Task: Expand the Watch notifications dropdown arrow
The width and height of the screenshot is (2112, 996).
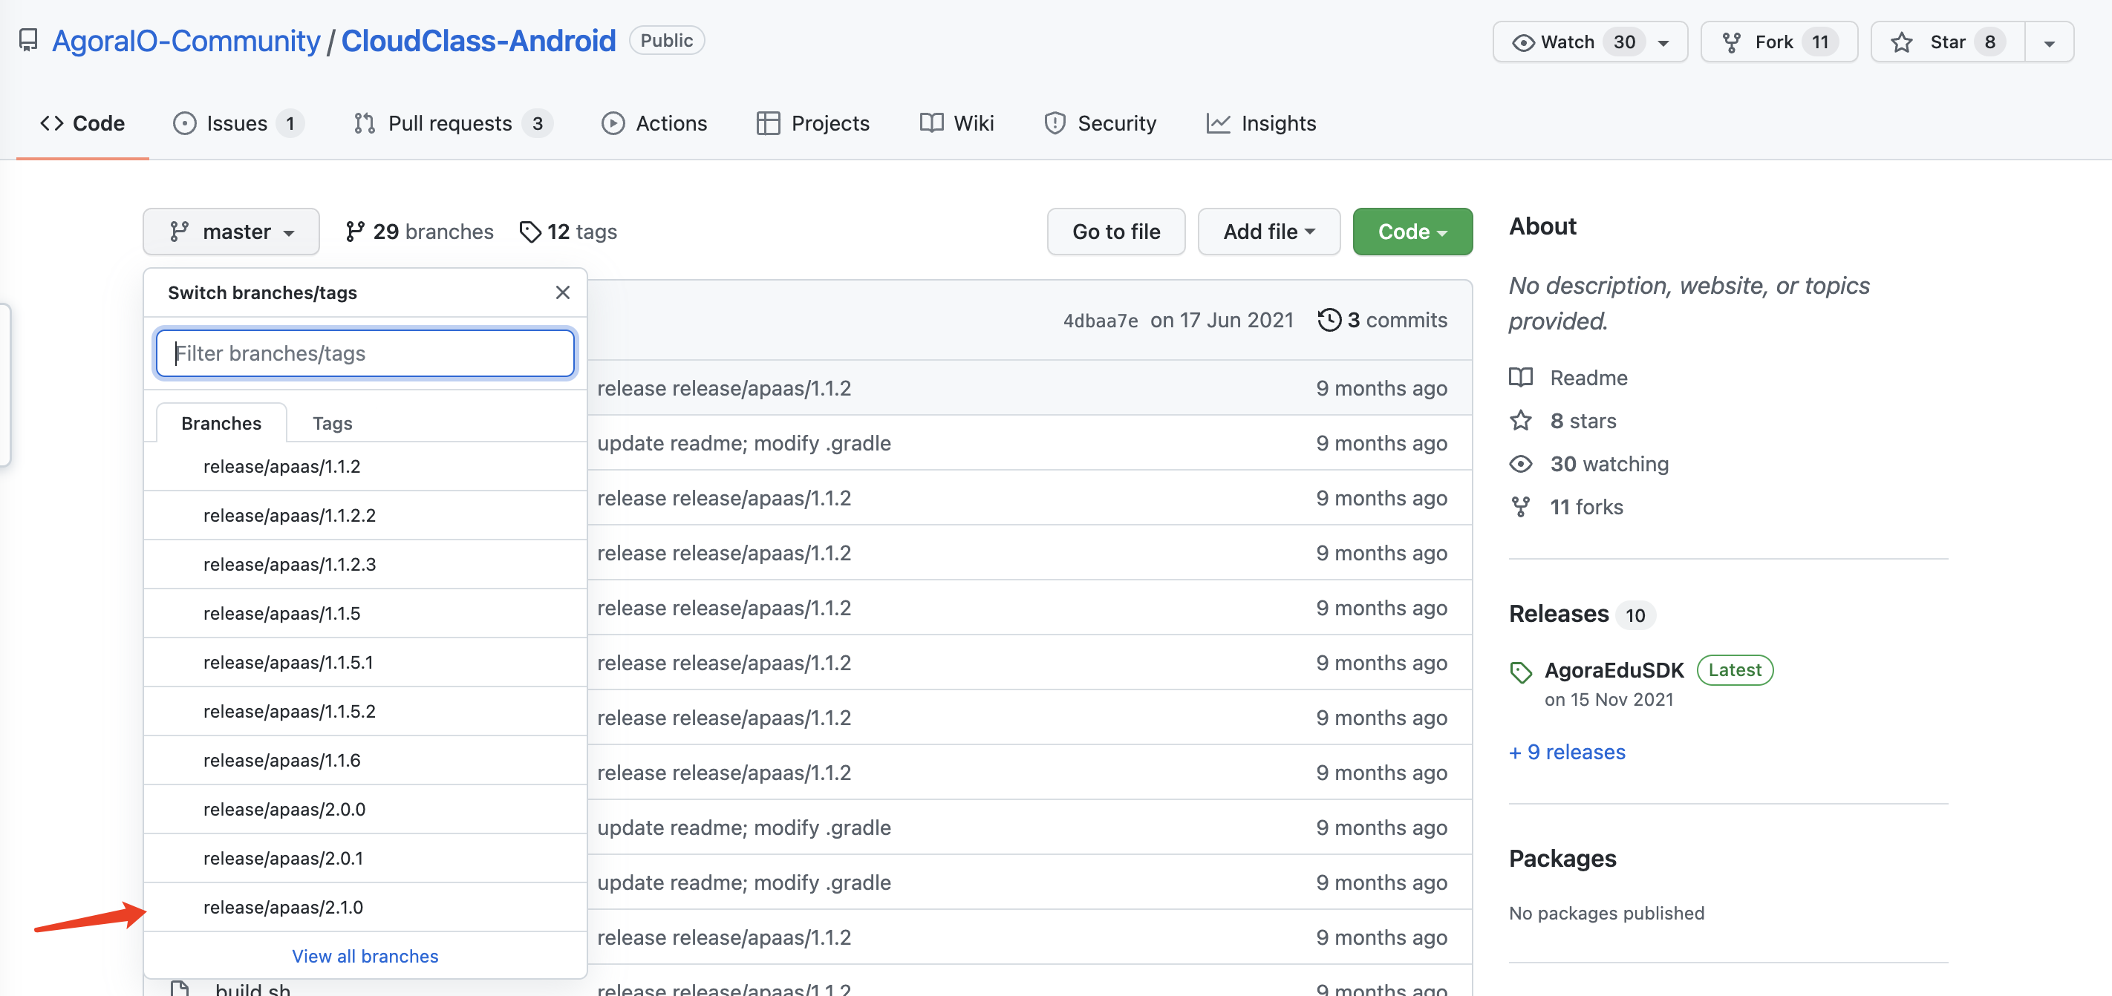Action: 1663,42
